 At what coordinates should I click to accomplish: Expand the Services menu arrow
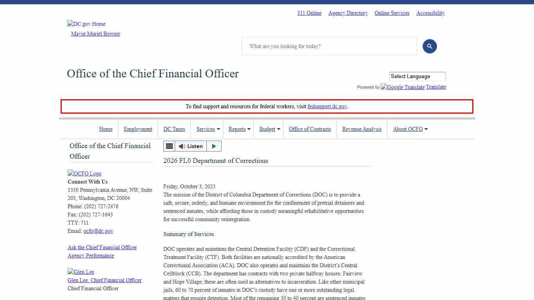tap(219, 129)
